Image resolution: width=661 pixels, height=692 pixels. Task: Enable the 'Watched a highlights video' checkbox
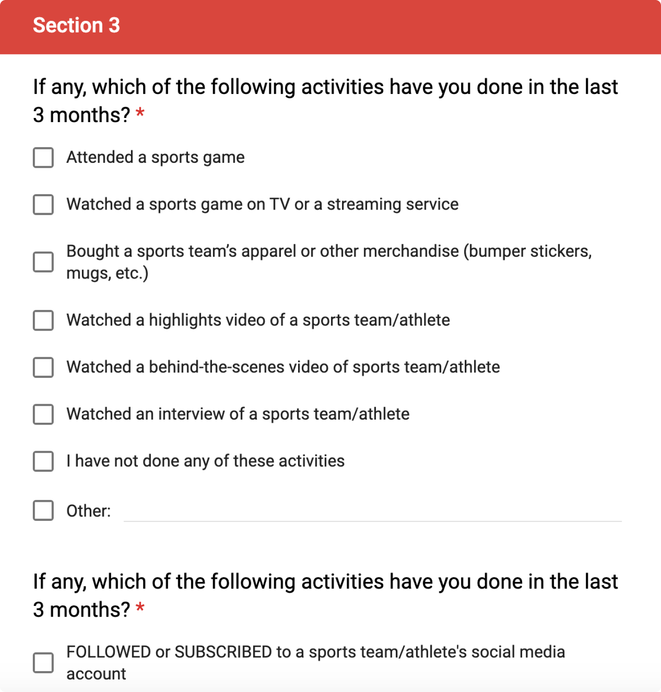(43, 320)
